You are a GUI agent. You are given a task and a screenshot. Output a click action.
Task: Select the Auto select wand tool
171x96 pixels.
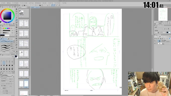(x=16, y=18)
